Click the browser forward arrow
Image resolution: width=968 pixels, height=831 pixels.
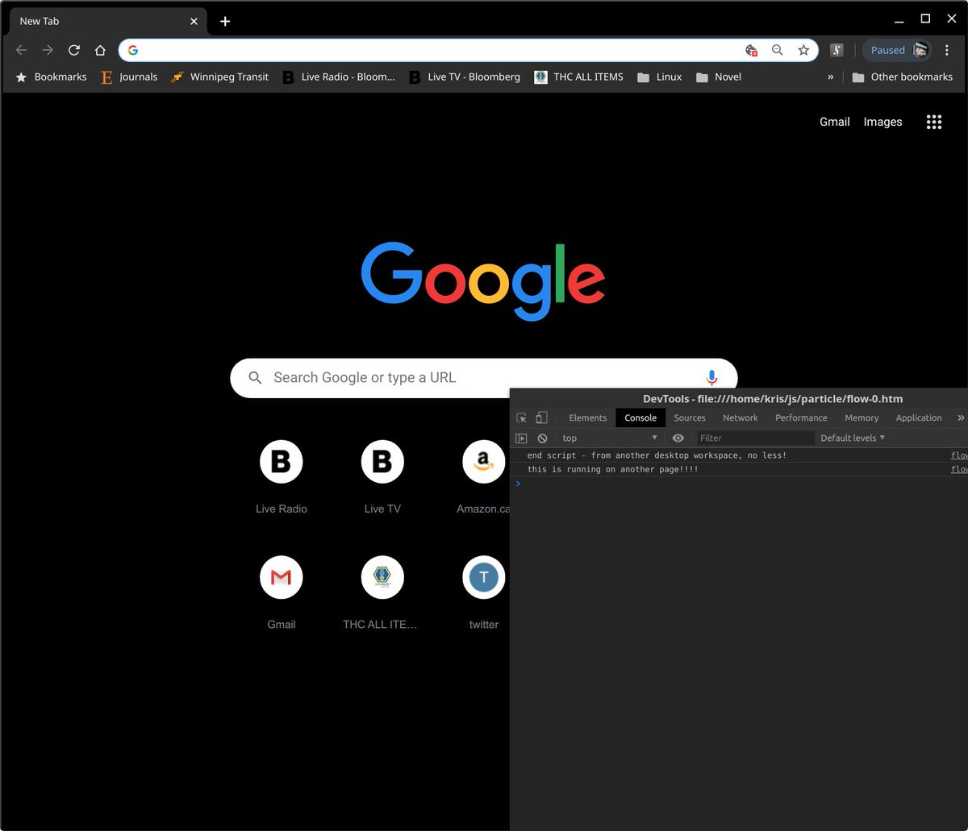click(48, 50)
